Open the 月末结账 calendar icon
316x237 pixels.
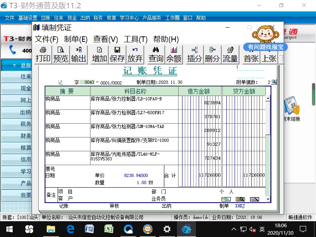pyautogui.click(x=292, y=106)
